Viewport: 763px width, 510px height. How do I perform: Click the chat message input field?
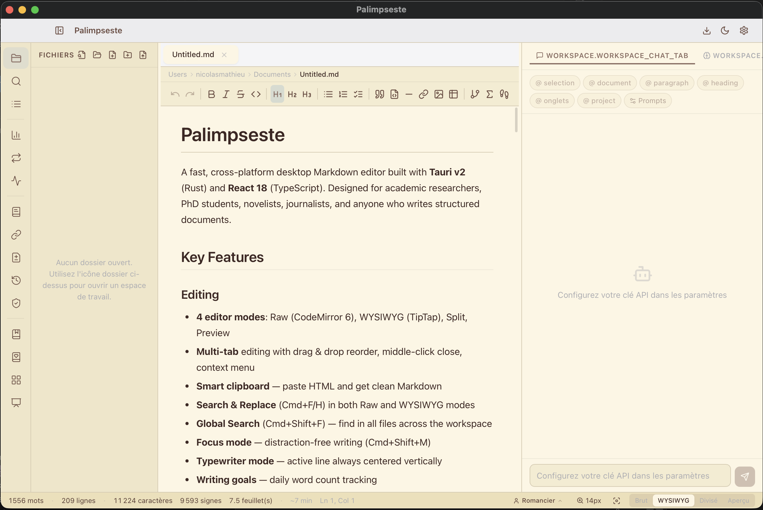tap(630, 476)
